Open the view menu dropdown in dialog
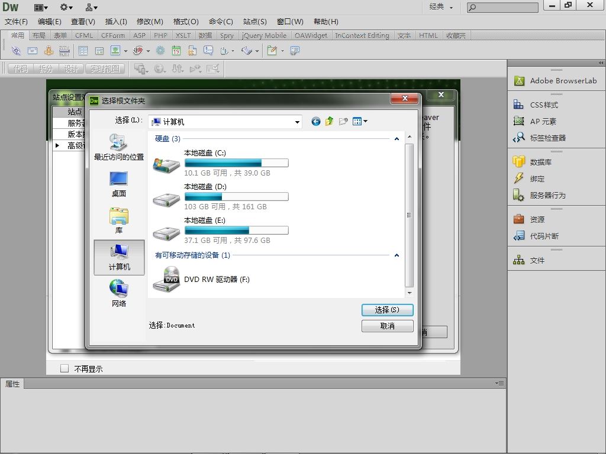This screenshot has height=454, width=606. point(360,122)
